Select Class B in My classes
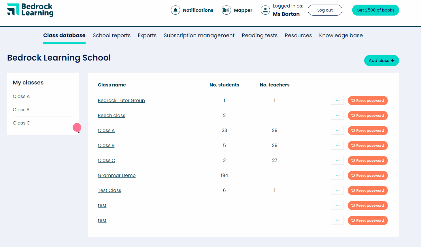Viewport: 421px width, 247px height. tap(21, 110)
